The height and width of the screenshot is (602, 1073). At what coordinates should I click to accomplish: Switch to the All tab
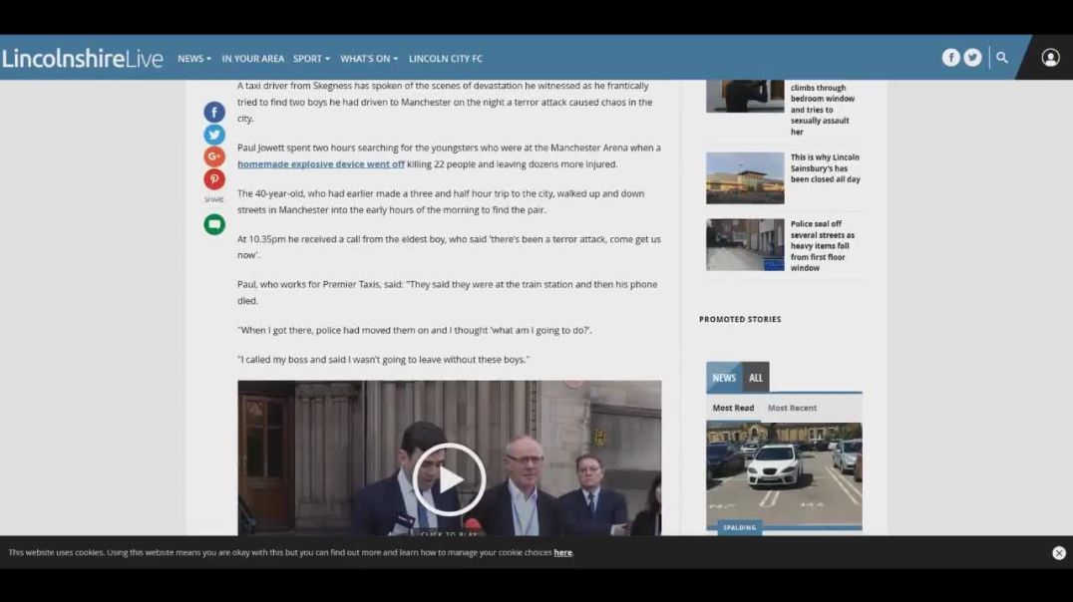coord(756,378)
